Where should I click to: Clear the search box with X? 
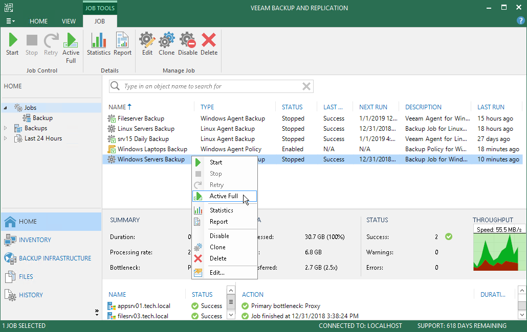click(x=306, y=86)
